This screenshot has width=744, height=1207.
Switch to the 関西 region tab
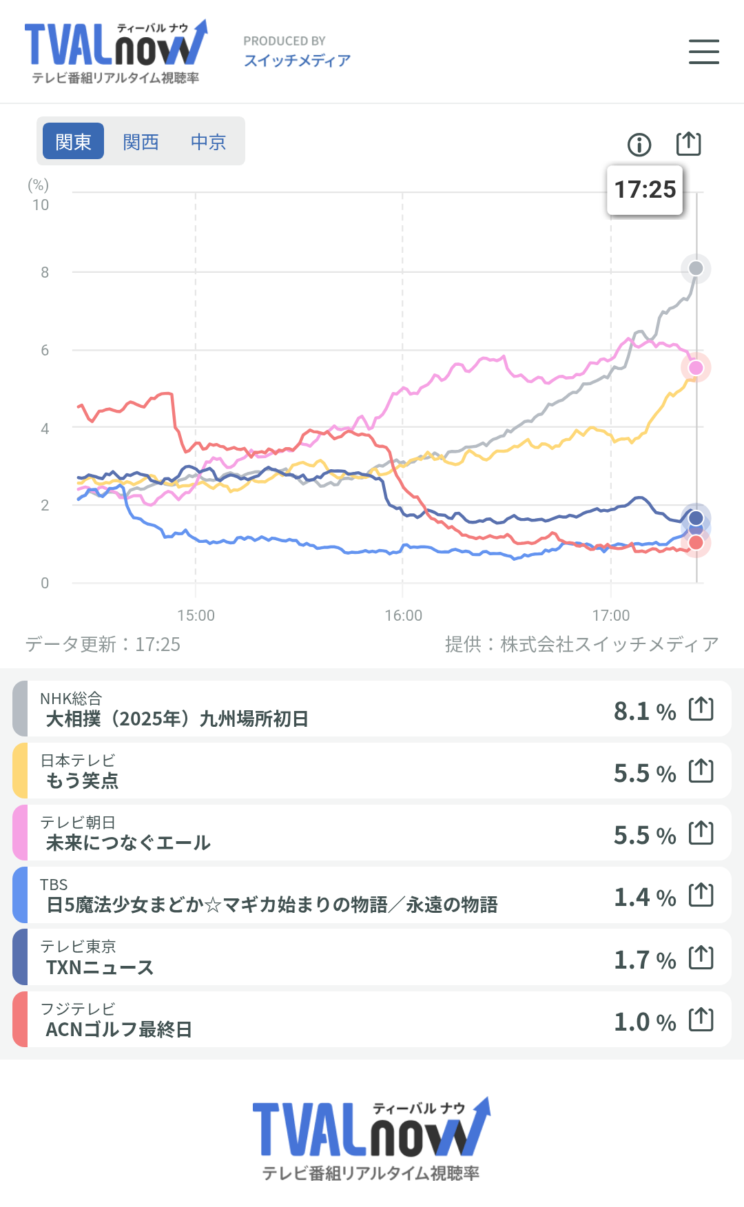coord(141,141)
